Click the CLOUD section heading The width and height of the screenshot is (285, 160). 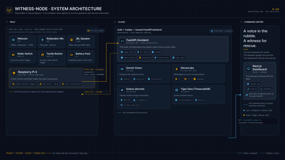[121, 22]
